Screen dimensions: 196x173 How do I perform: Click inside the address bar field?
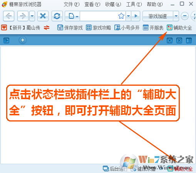99,16
